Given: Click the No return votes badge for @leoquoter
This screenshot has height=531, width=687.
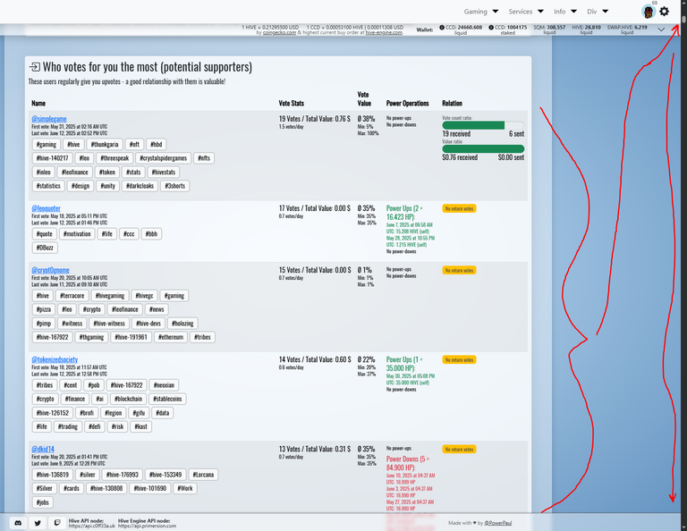Looking at the screenshot, I should click(459, 208).
